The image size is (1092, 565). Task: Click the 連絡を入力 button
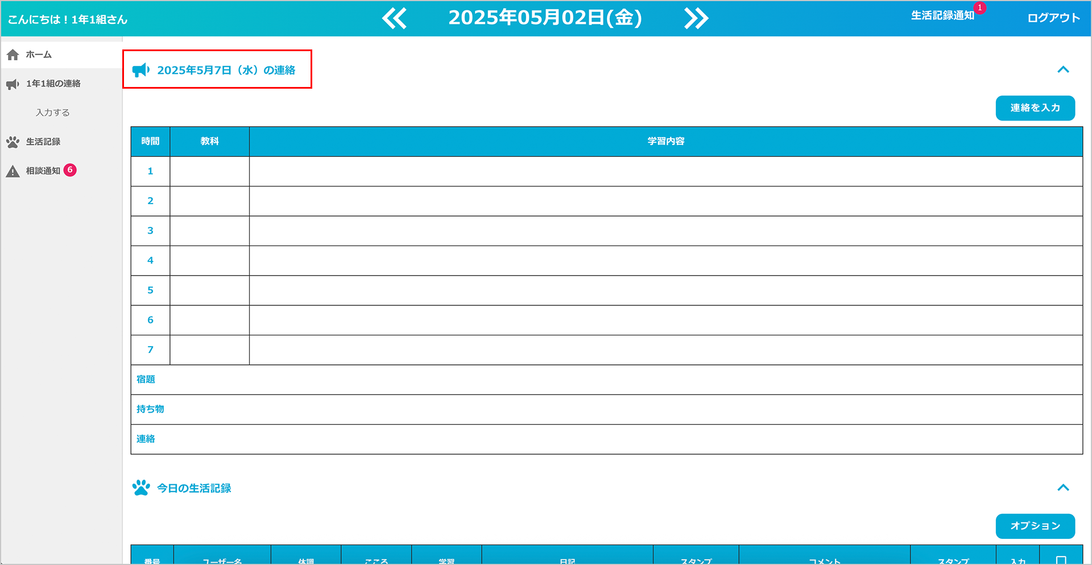click(x=1035, y=108)
